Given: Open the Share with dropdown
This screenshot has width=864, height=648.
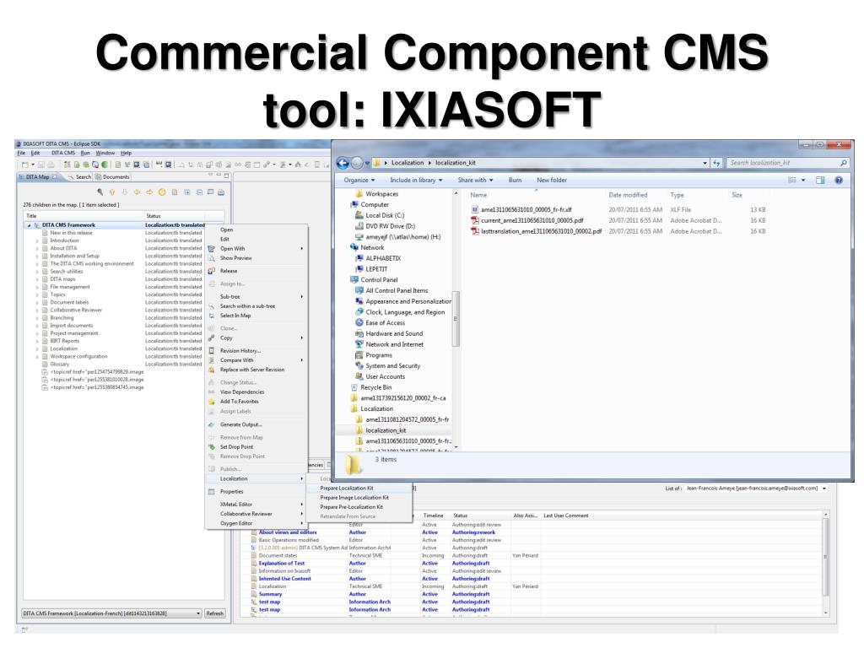Looking at the screenshot, I should coord(476,181).
